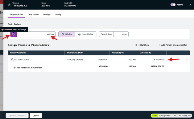Open the three-dot menu for Tom Cruise row

click(186, 60)
